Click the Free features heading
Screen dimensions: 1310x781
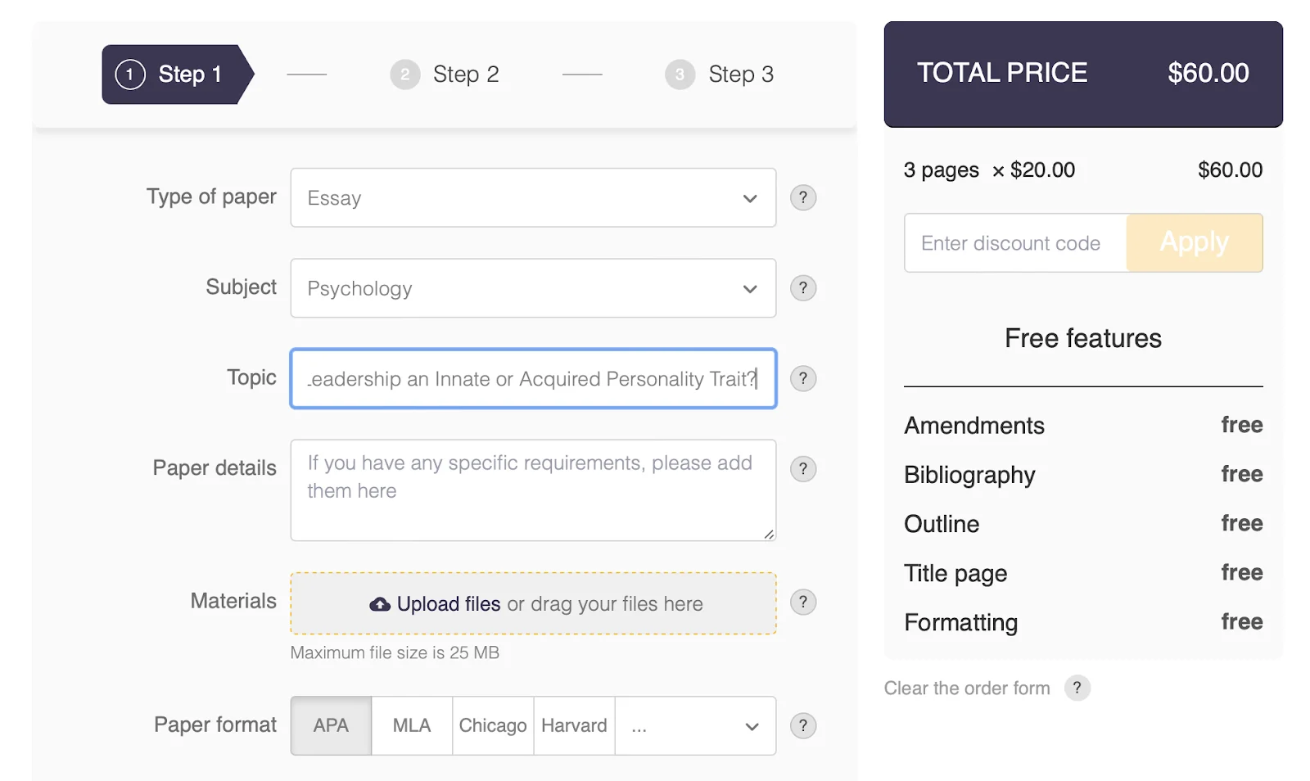coord(1083,338)
